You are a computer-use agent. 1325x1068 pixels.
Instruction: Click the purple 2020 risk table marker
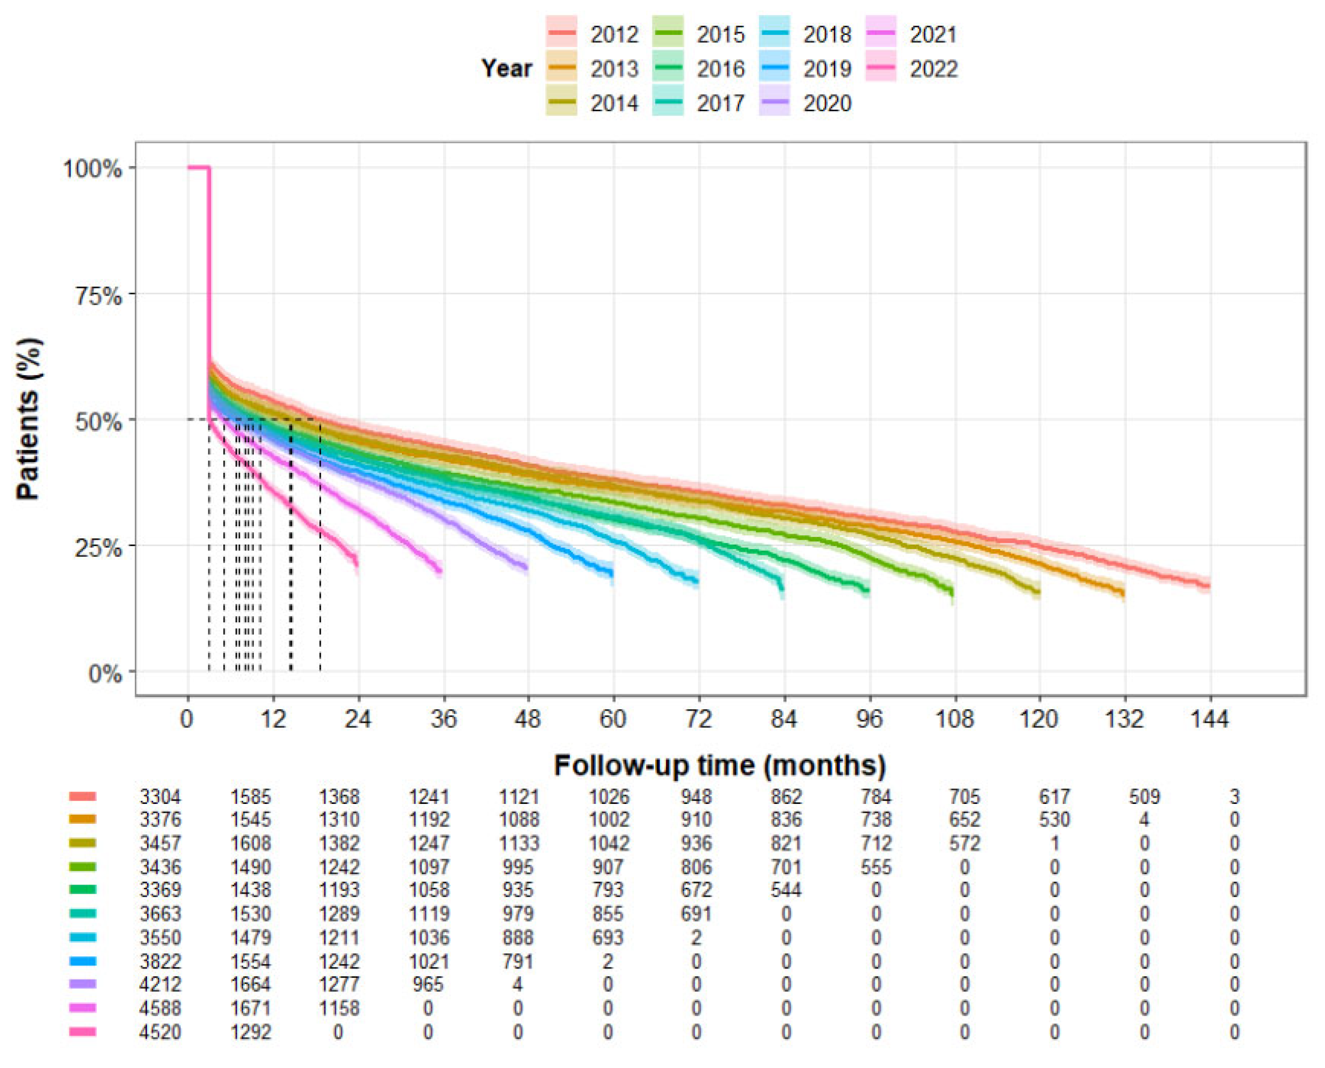click(83, 985)
